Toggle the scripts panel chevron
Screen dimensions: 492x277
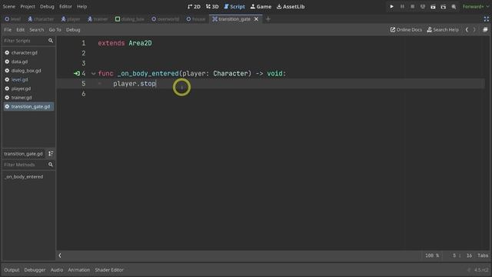(60, 255)
